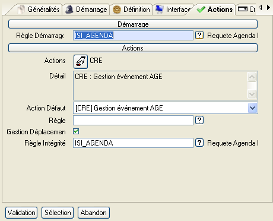
Task: Toggle the Gestion Déplacement checkbox
Action: (x=76, y=131)
